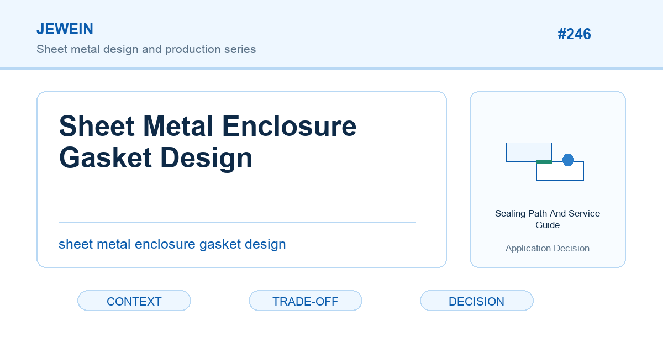Screen dimensions: 663x347
Task: Click the JEWEIN brand name
Action: pos(65,29)
